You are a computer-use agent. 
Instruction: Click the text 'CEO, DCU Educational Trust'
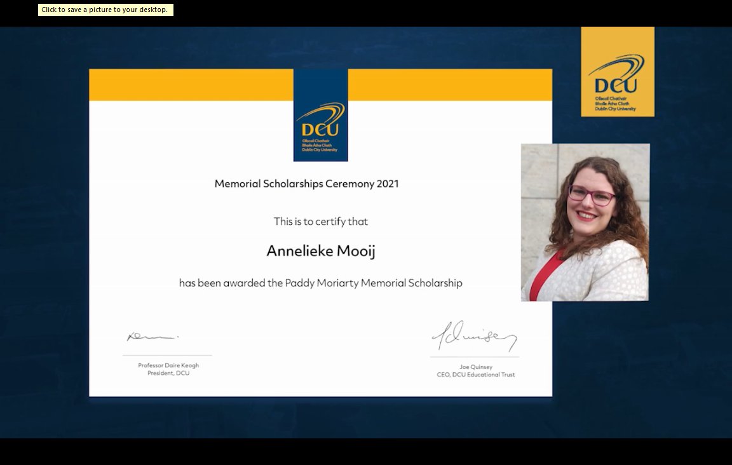click(476, 374)
